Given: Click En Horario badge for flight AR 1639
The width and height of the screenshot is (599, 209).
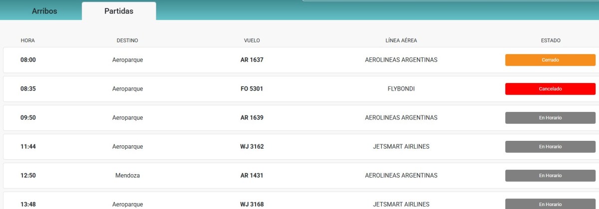Looking at the screenshot, I should click(x=550, y=117).
